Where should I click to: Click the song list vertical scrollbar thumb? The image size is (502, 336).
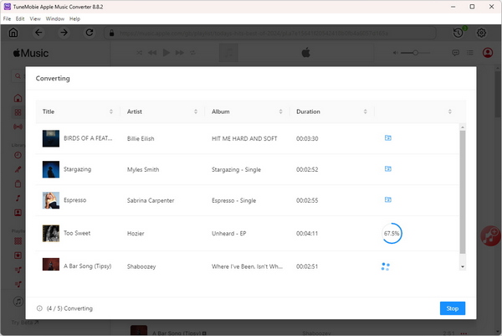(x=463, y=192)
